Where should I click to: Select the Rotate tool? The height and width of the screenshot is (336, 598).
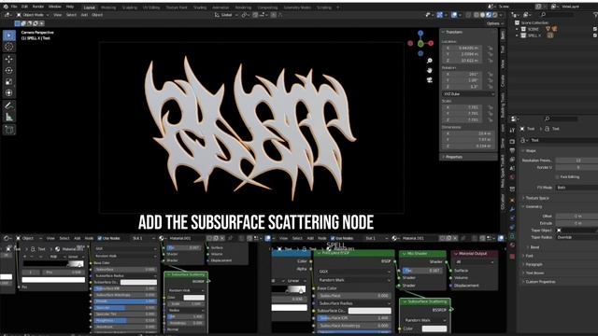(x=9, y=71)
